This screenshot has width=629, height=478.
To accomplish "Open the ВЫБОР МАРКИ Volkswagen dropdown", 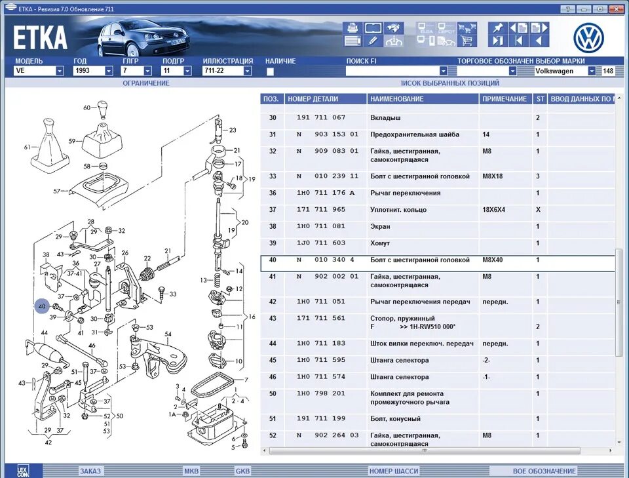I will (x=592, y=71).
